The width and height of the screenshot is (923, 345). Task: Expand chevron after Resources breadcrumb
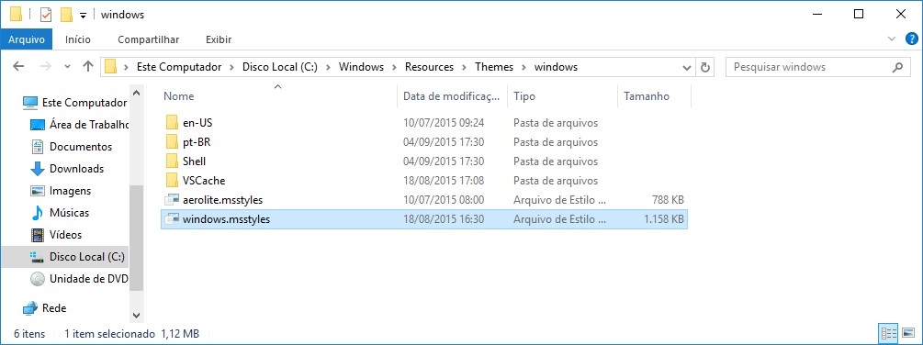(465, 67)
